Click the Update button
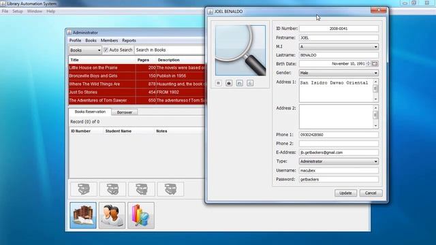The height and width of the screenshot is (245, 436). point(345,193)
